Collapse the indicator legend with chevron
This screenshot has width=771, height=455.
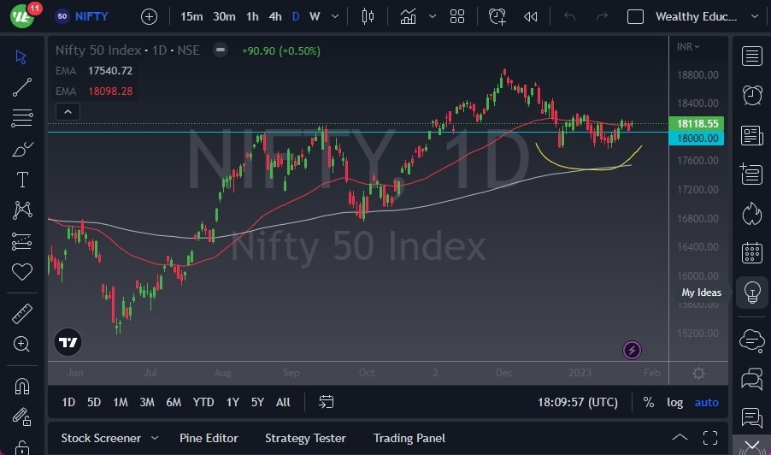68,112
